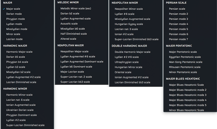Choose Mixolydian b2 scale
The width and height of the screenshot is (217, 129).
tap(18, 72)
